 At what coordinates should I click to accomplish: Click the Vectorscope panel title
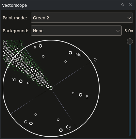tap(14, 5)
